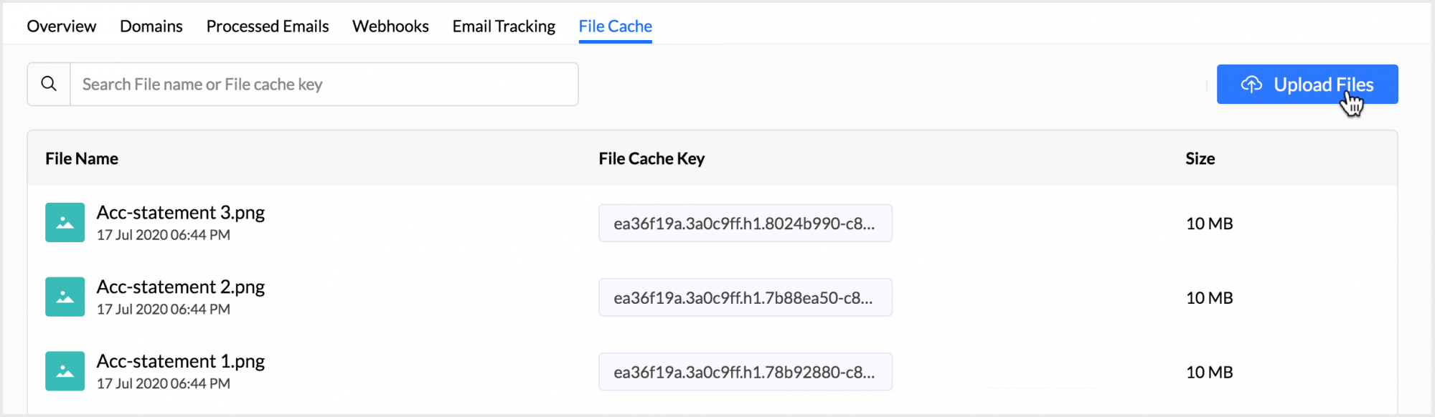
Task: Focus the file name search field
Action: [324, 85]
